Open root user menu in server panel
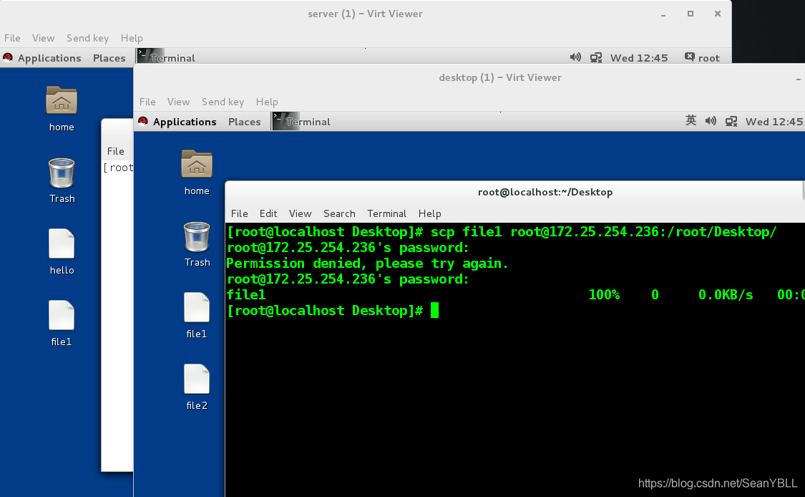805x497 pixels. click(x=703, y=57)
